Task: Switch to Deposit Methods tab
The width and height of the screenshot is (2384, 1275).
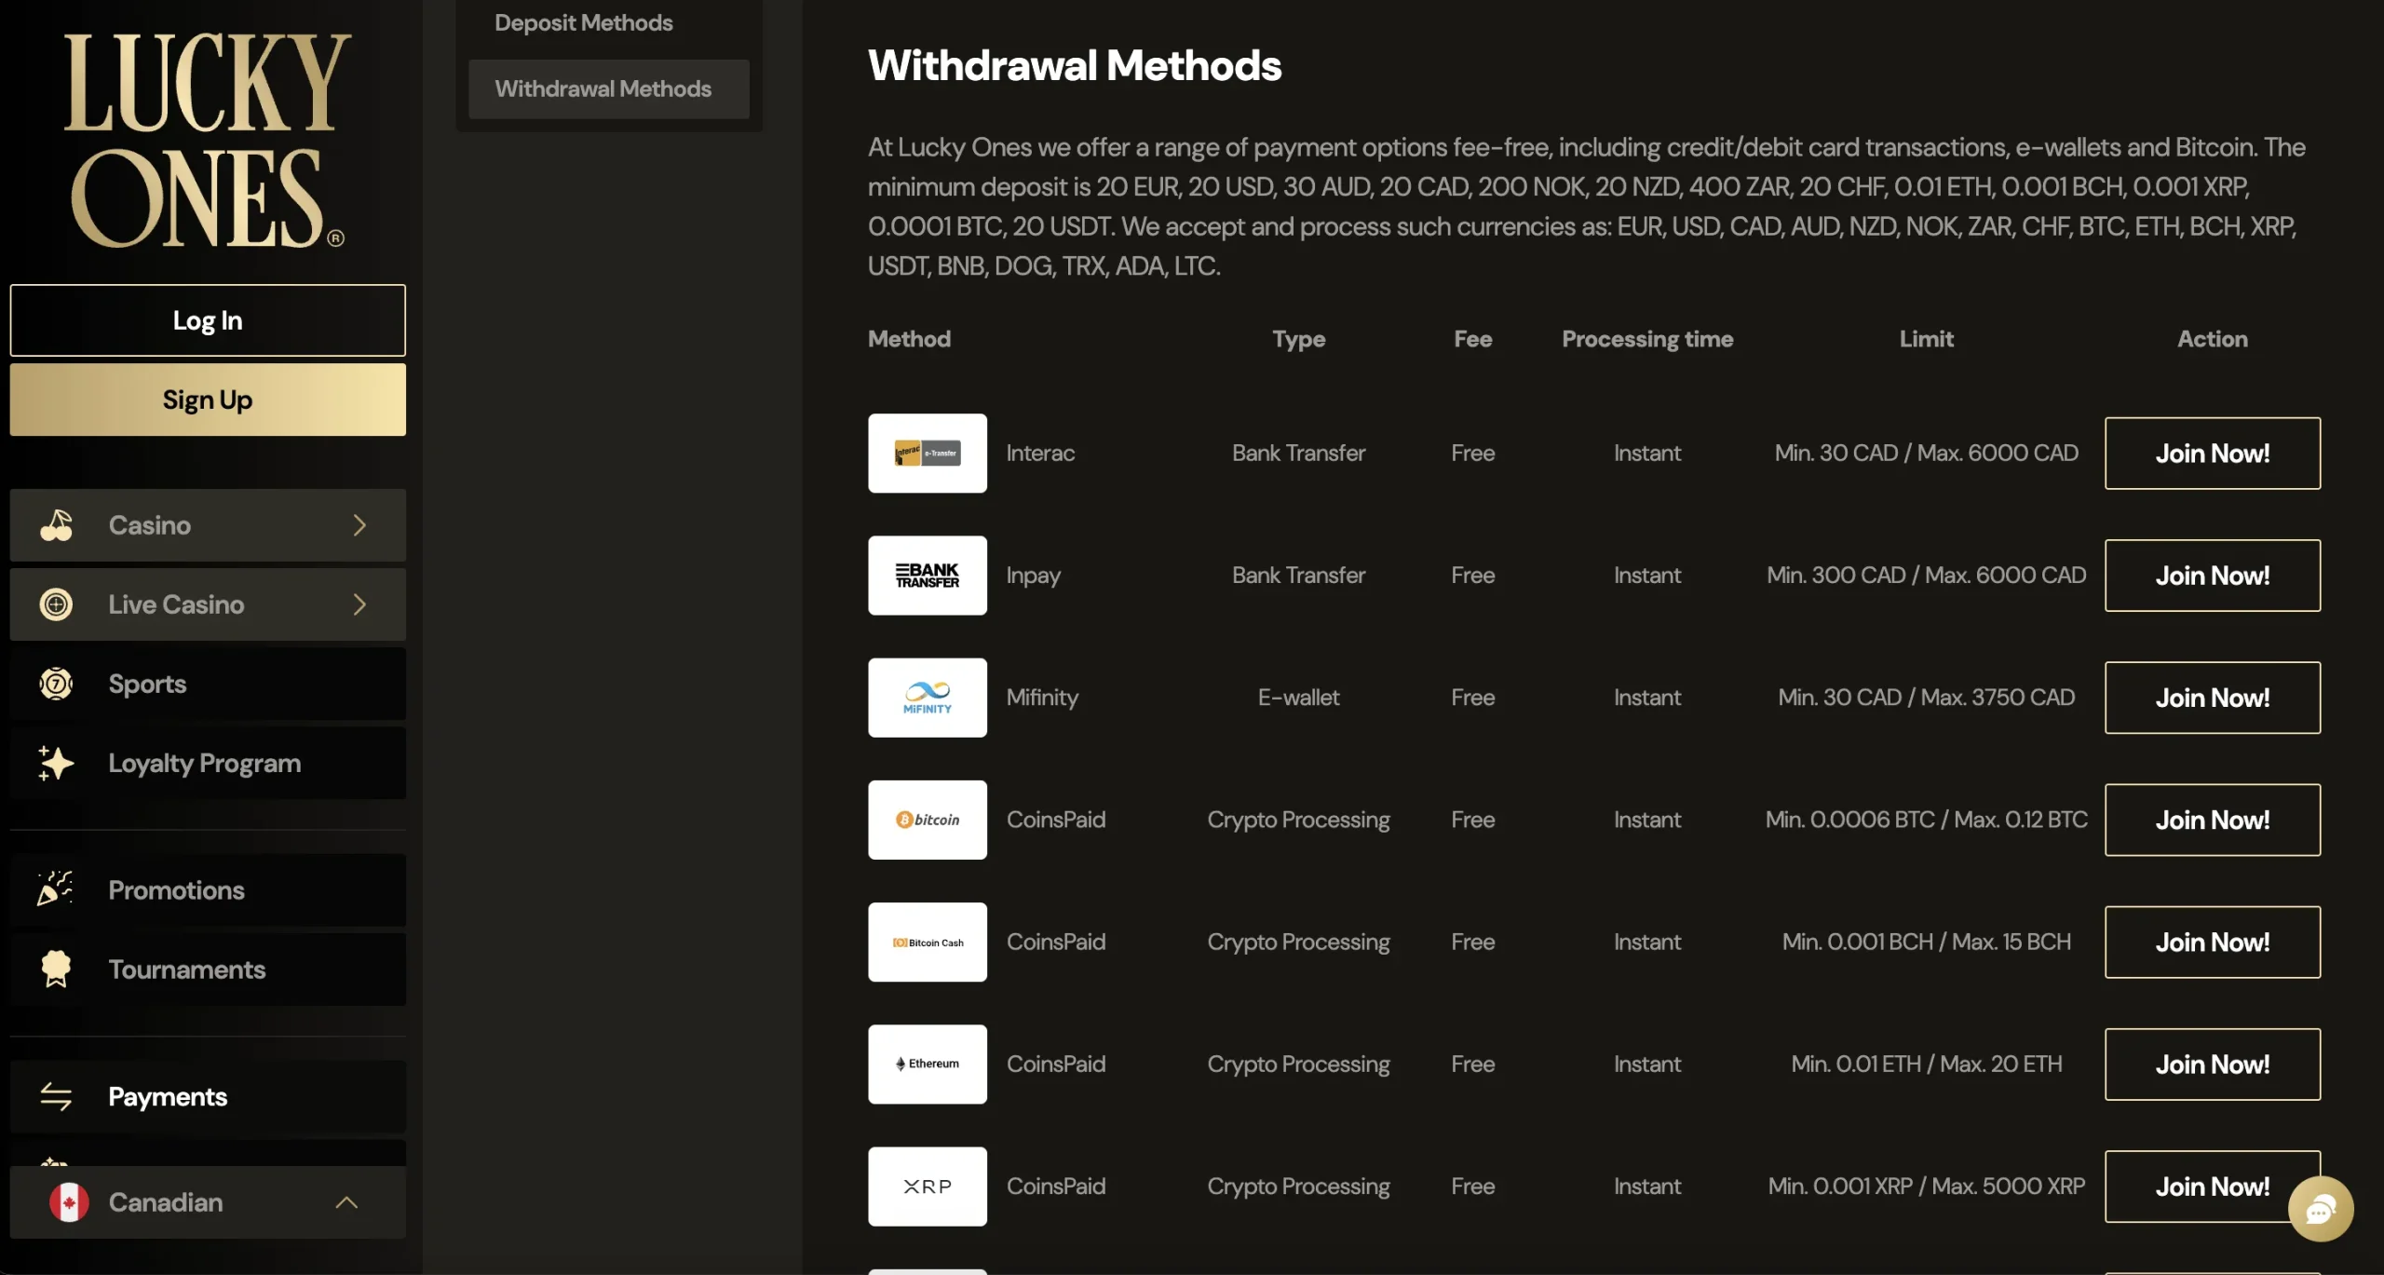Action: coord(584,22)
